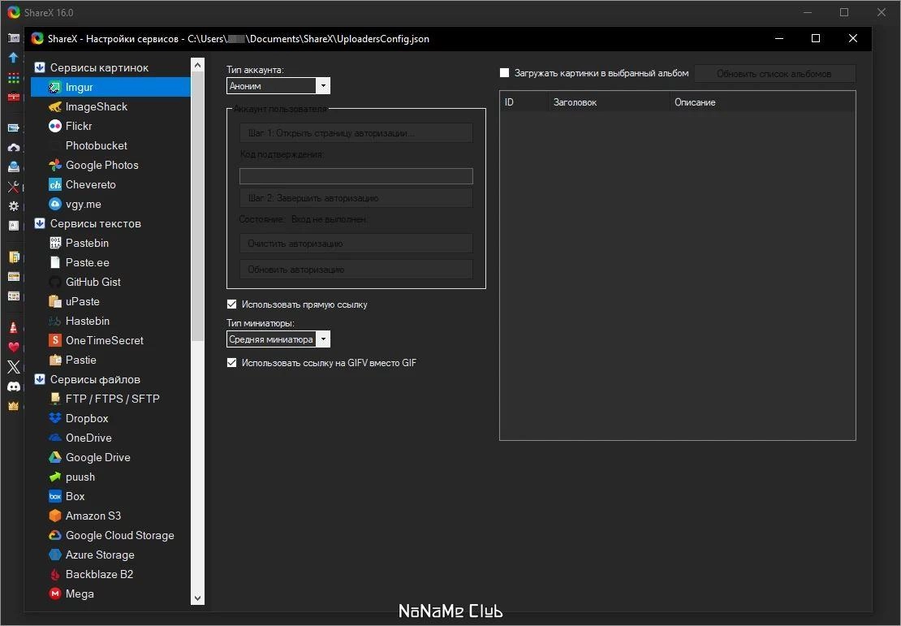Open History icon in ShareX main sidebar
The width and height of the screenshot is (901, 626).
[13, 277]
